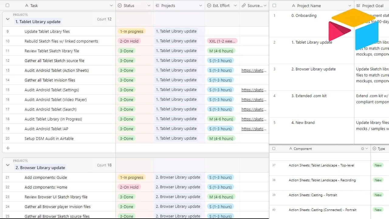The height and width of the screenshot is (219, 389).
Task: Select the '3. Extended .com kit' project name cell
Action: click(x=312, y=104)
